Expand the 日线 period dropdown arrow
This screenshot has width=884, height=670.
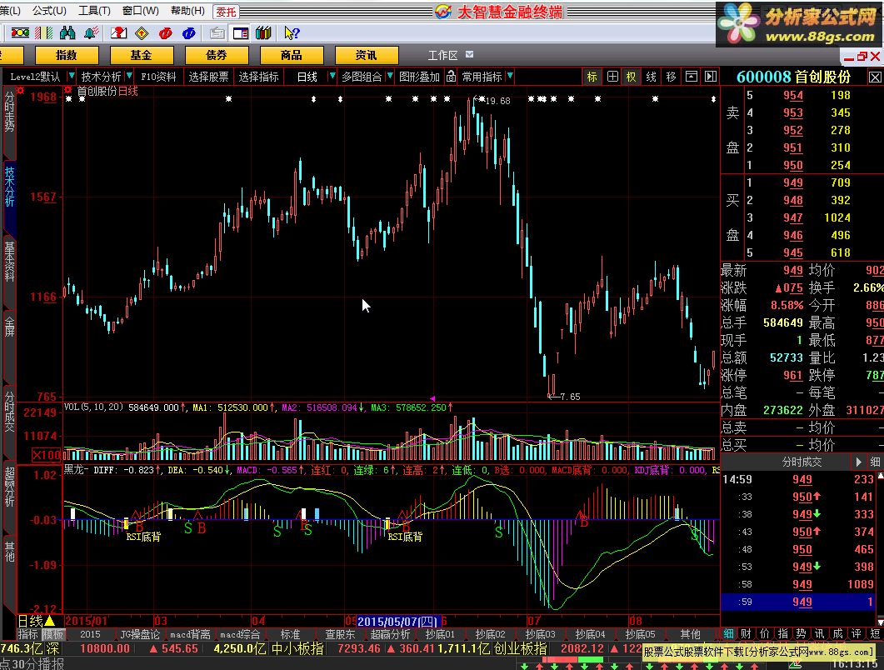point(332,76)
